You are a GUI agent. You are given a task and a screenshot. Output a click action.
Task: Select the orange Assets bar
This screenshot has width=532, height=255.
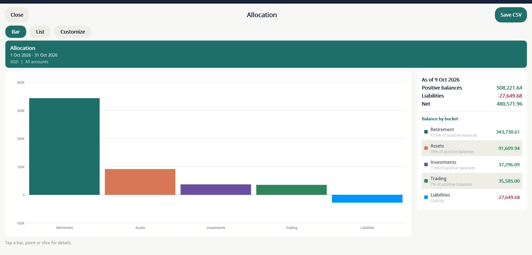click(140, 182)
